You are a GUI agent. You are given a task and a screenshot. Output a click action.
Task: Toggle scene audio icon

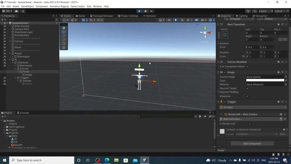pyautogui.click(x=182, y=20)
